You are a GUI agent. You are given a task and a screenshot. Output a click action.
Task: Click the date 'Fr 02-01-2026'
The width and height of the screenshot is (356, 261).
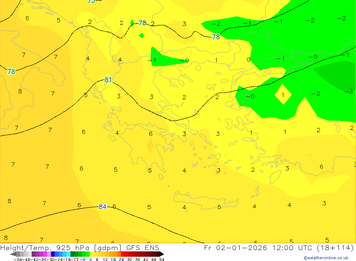(235, 248)
